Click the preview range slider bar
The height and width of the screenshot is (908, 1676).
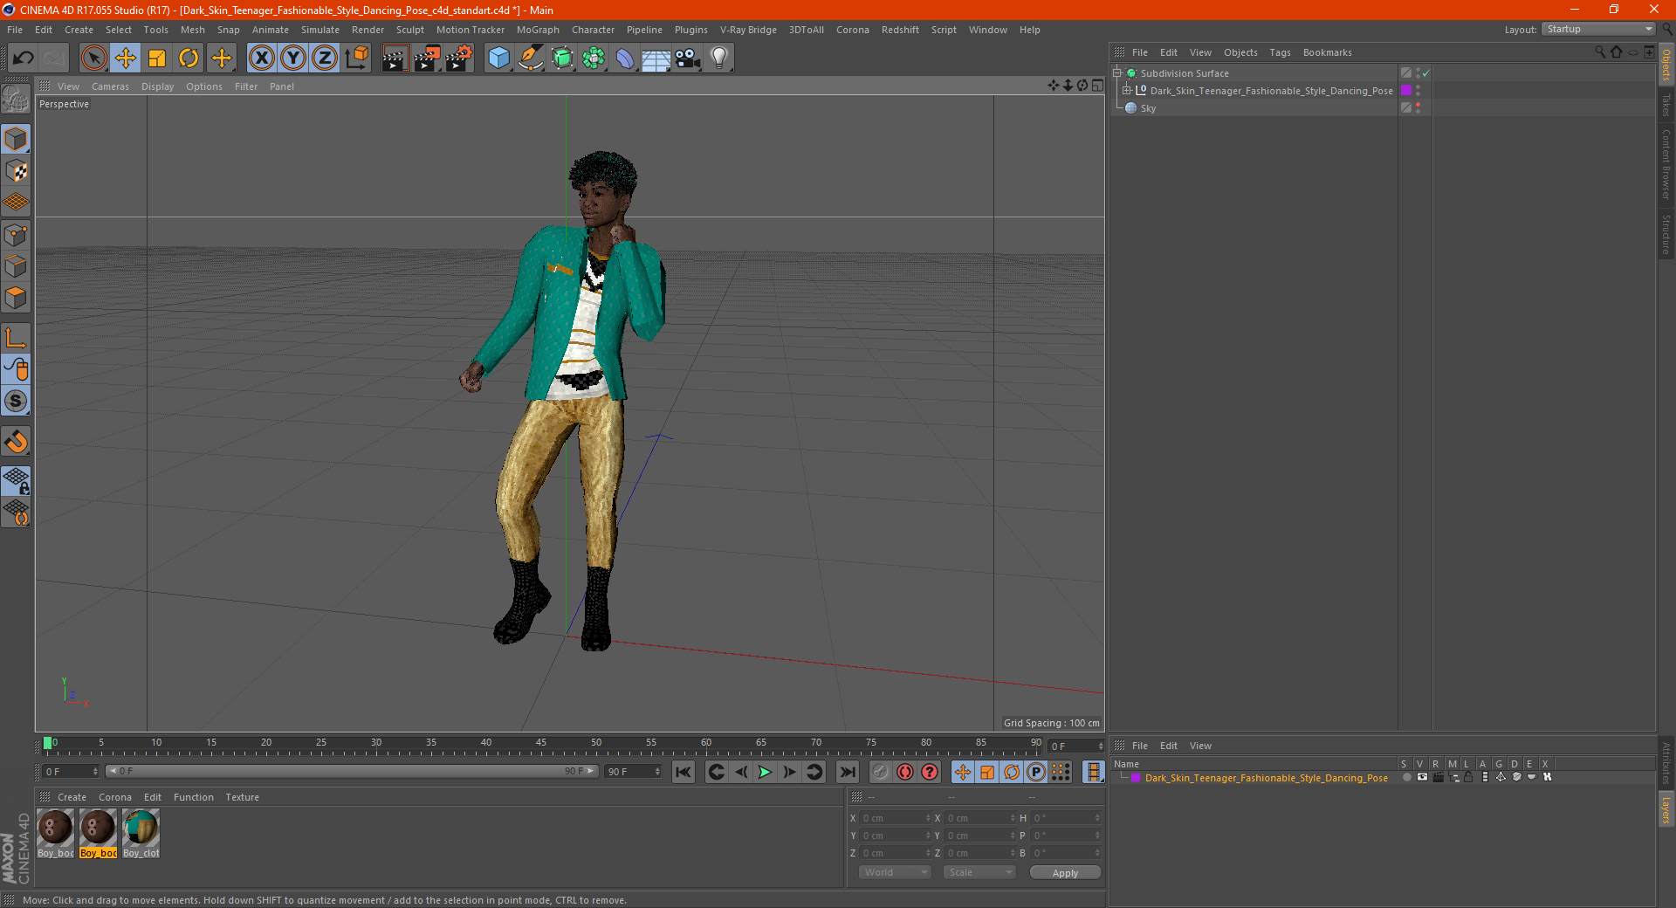point(352,771)
